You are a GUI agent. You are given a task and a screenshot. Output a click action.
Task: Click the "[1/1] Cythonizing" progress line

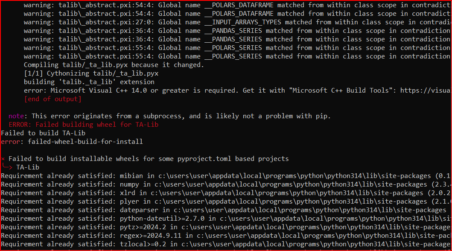(91, 73)
